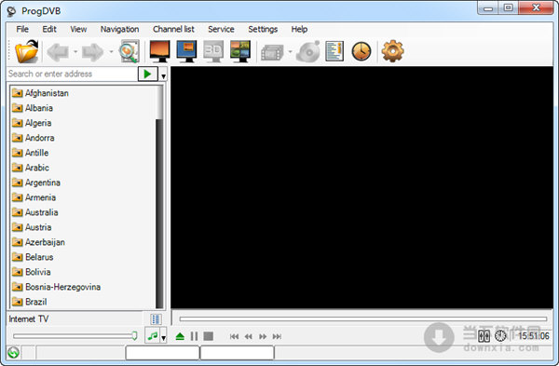Click the forward navigation arrow

[92, 52]
